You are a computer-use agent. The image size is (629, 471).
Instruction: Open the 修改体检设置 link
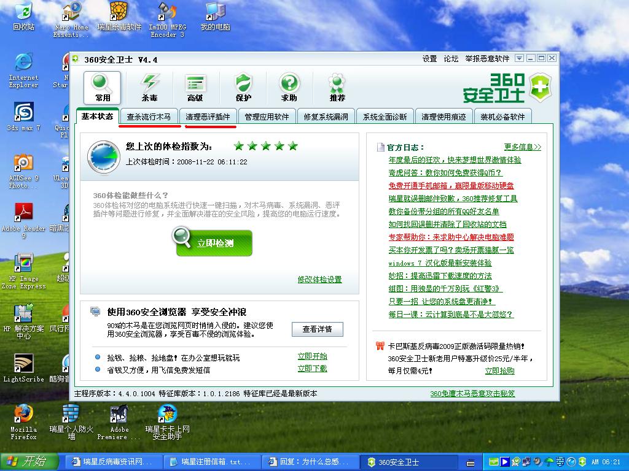click(319, 279)
